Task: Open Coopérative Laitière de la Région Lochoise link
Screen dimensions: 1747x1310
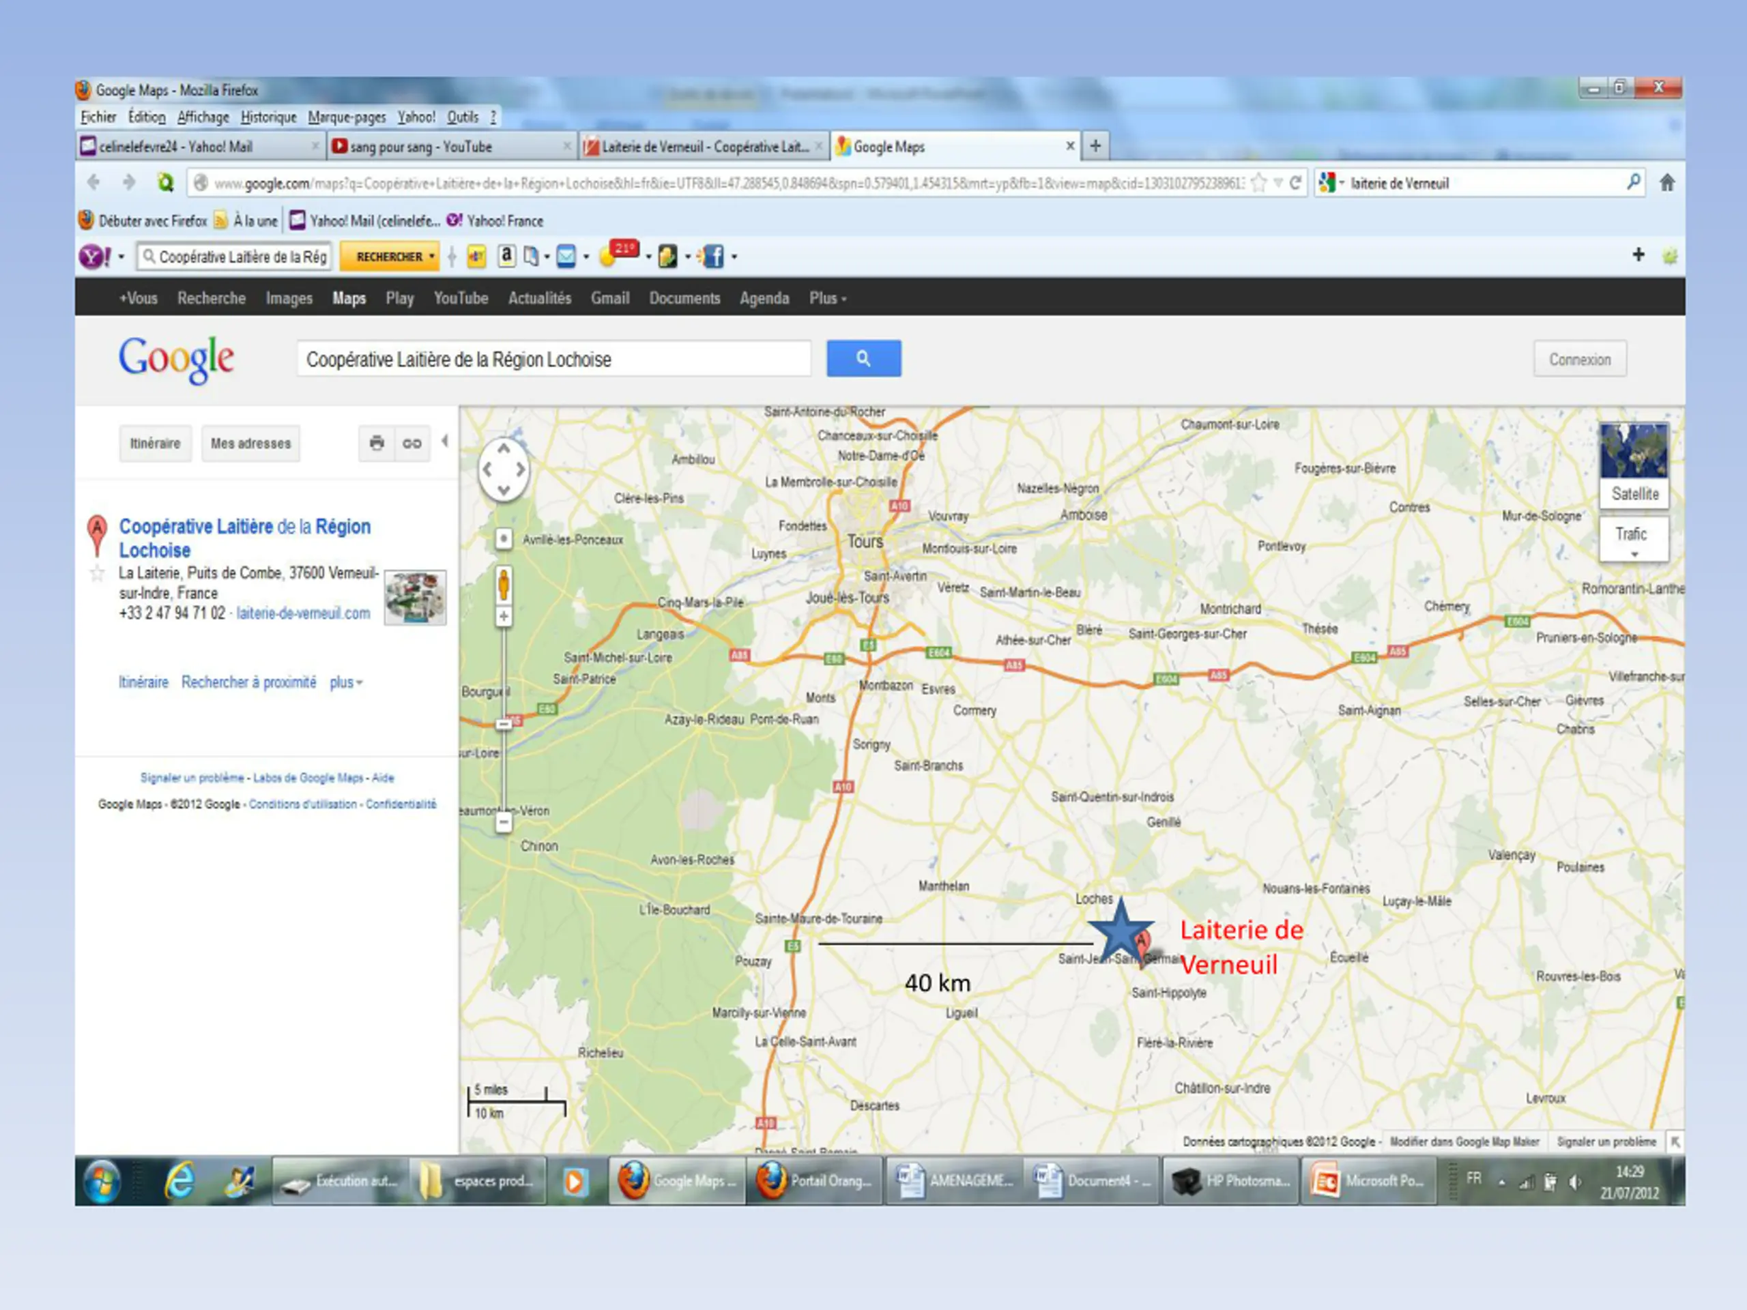Action: (244, 538)
